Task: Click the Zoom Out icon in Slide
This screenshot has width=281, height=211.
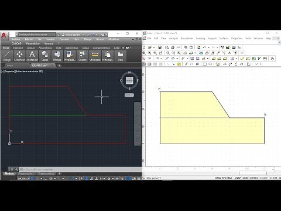Action: tap(155, 53)
